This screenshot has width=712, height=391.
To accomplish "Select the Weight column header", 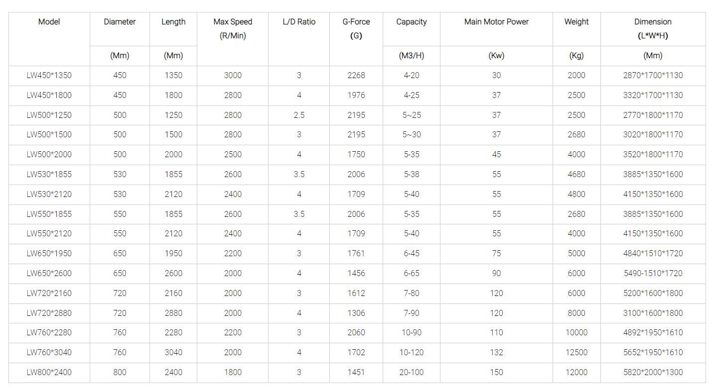I will [576, 22].
